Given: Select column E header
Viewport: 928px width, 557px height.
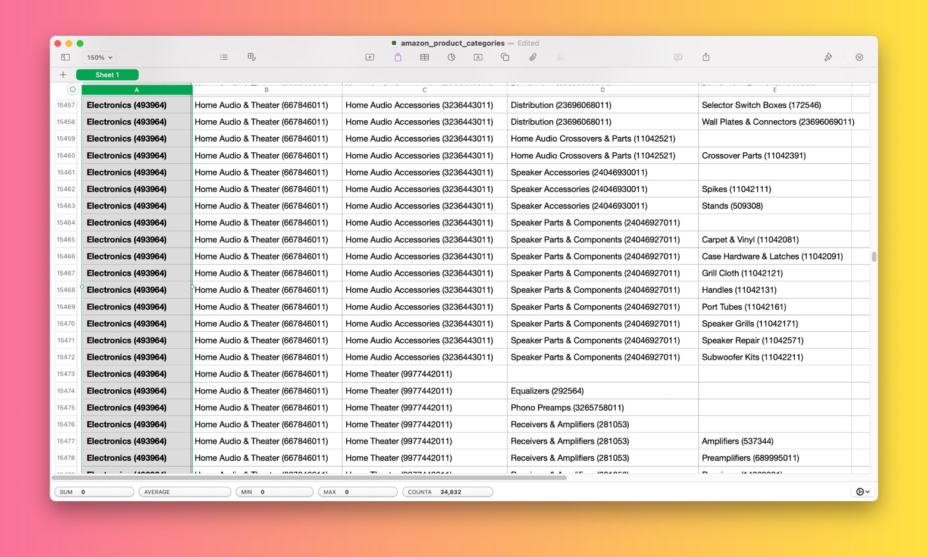Looking at the screenshot, I should pyautogui.click(x=775, y=90).
